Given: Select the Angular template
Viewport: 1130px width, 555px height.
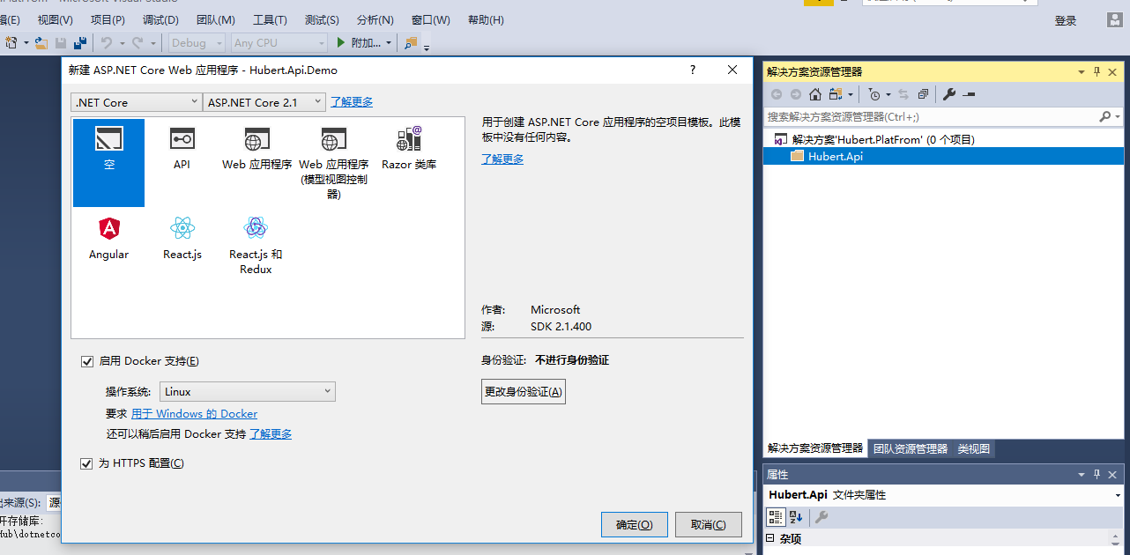Looking at the screenshot, I should coord(108,238).
